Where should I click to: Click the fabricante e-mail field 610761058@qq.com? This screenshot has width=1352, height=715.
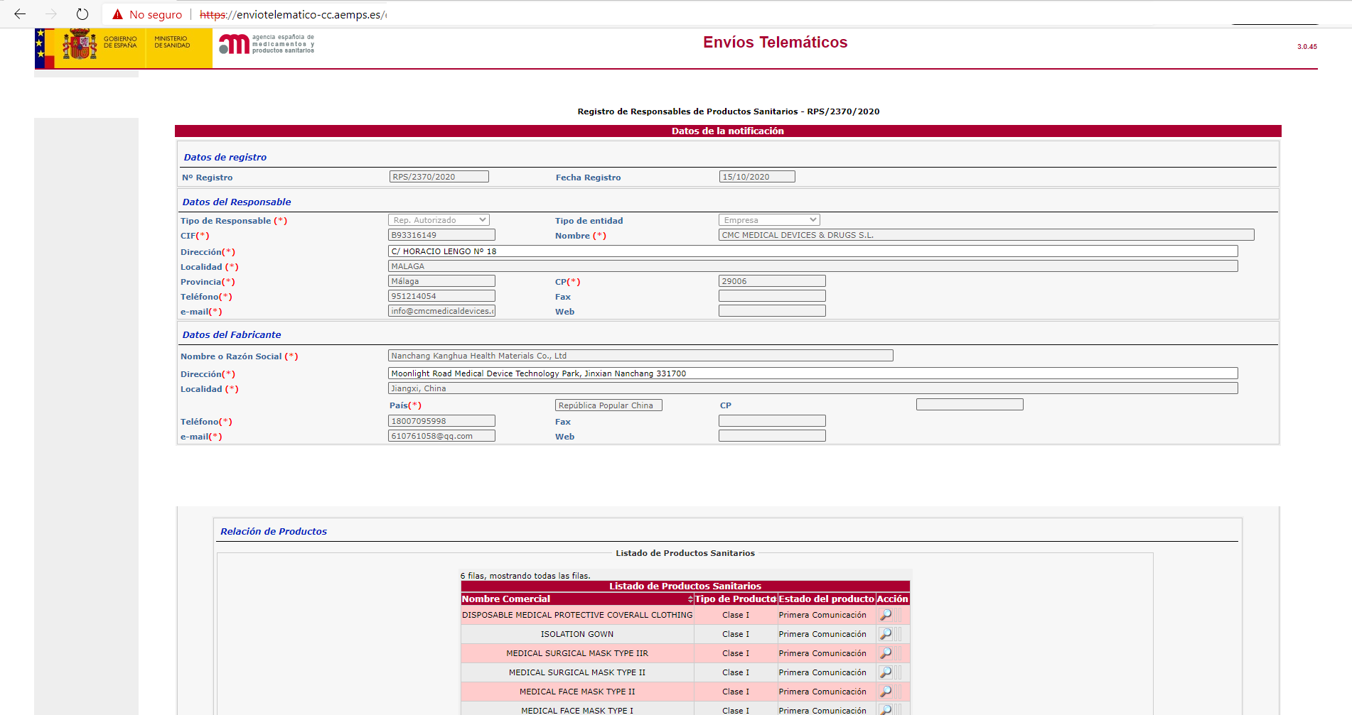tap(441, 436)
